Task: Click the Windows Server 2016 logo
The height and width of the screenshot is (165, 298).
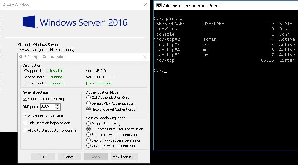Action: [x=75, y=22]
